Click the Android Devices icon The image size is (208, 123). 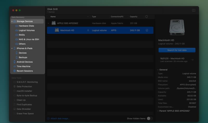(x=15, y=62)
